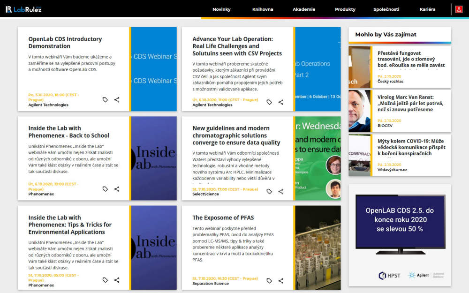Open article Virolog Marc Van Ranst
Viewport: 469px width, 293px height.
[410, 103]
